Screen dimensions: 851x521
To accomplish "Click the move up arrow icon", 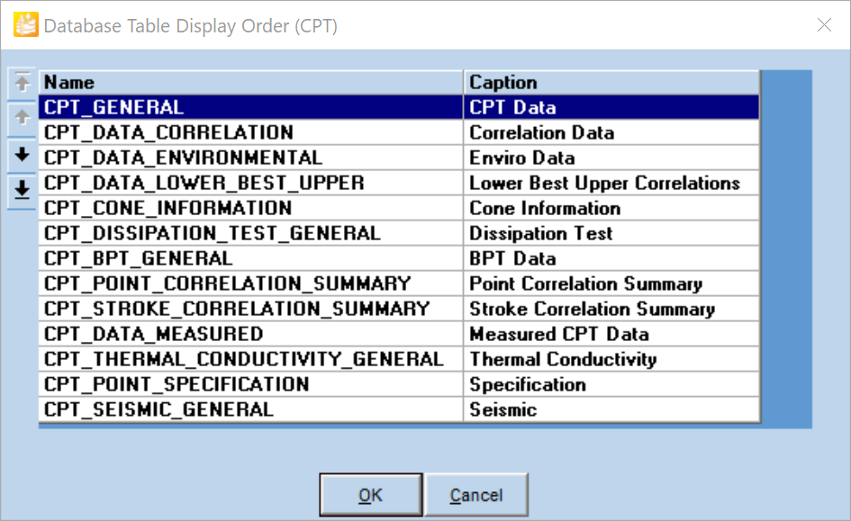I will pos(23,118).
